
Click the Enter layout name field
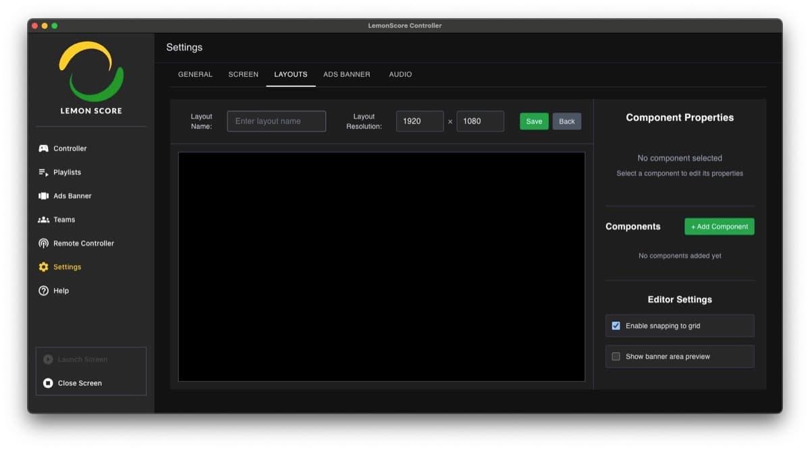(x=276, y=121)
